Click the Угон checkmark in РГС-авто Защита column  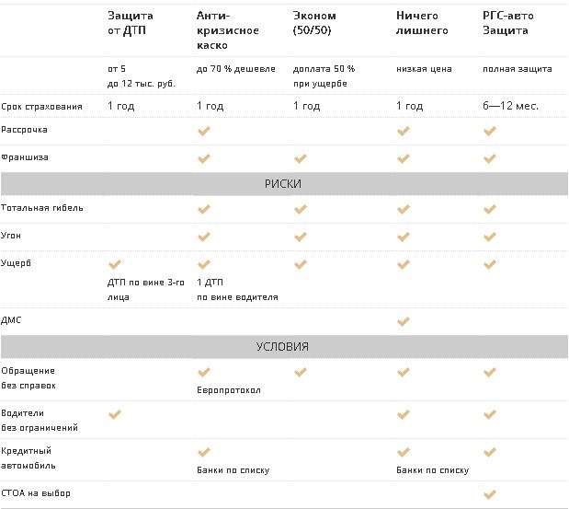pyautogui.click(x=490, y=237)
